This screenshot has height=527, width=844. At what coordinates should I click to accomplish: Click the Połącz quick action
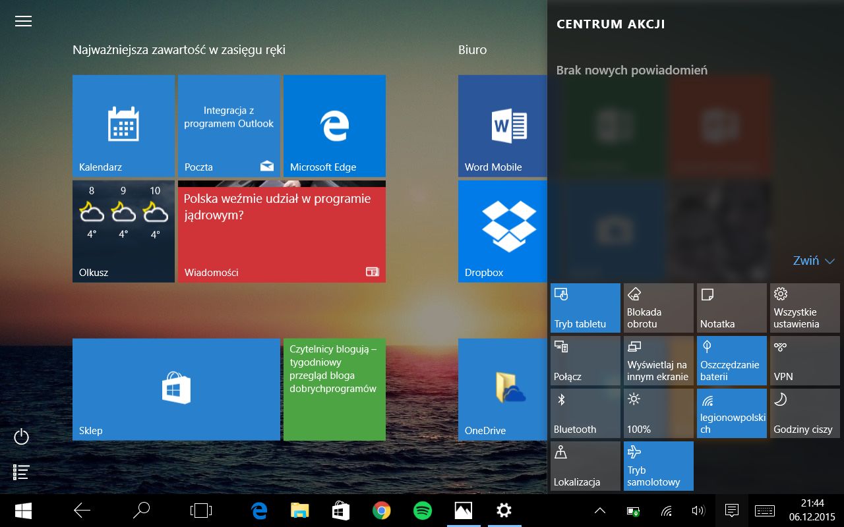coord(586,360)
